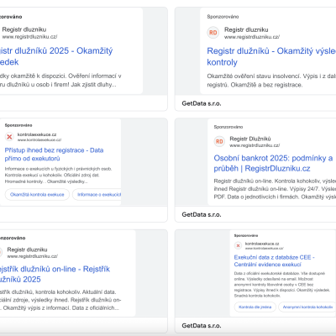This screenshot has width=336, height=336.
Task: Select GetData s.r.o. under Osobní bankrot ad
Action: (202, 214)
